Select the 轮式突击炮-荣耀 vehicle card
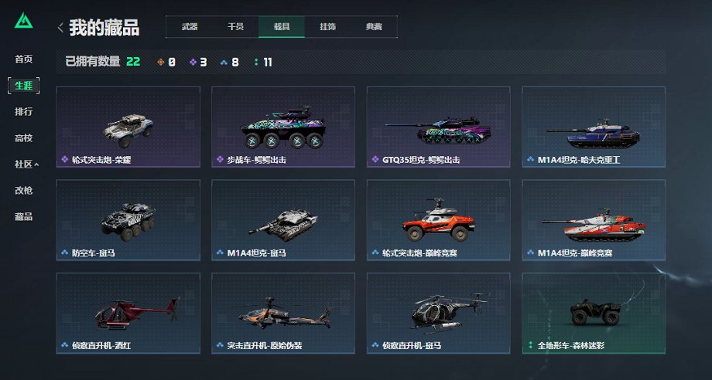This screenshot has height=380, width=712. tap(128, 127)
